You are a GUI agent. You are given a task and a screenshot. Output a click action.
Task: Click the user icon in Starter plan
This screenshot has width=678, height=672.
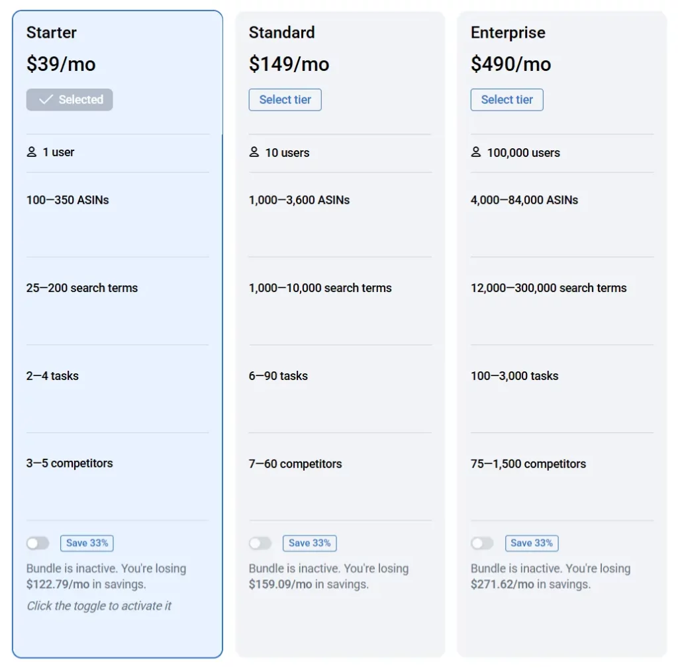click(31, 152)
